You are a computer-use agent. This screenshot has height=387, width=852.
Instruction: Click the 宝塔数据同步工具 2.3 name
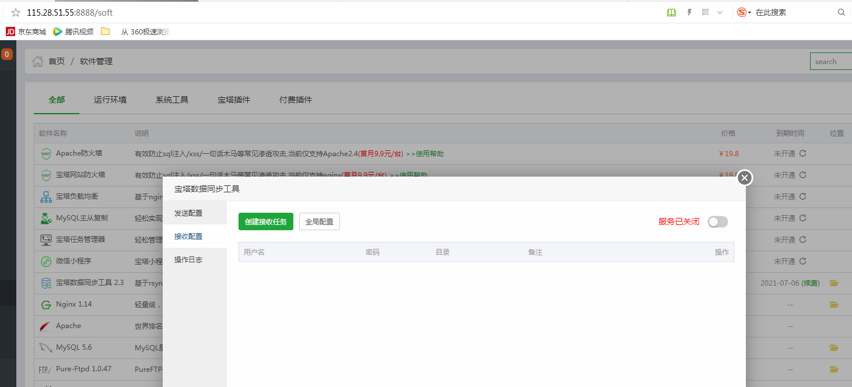(90, 283)
